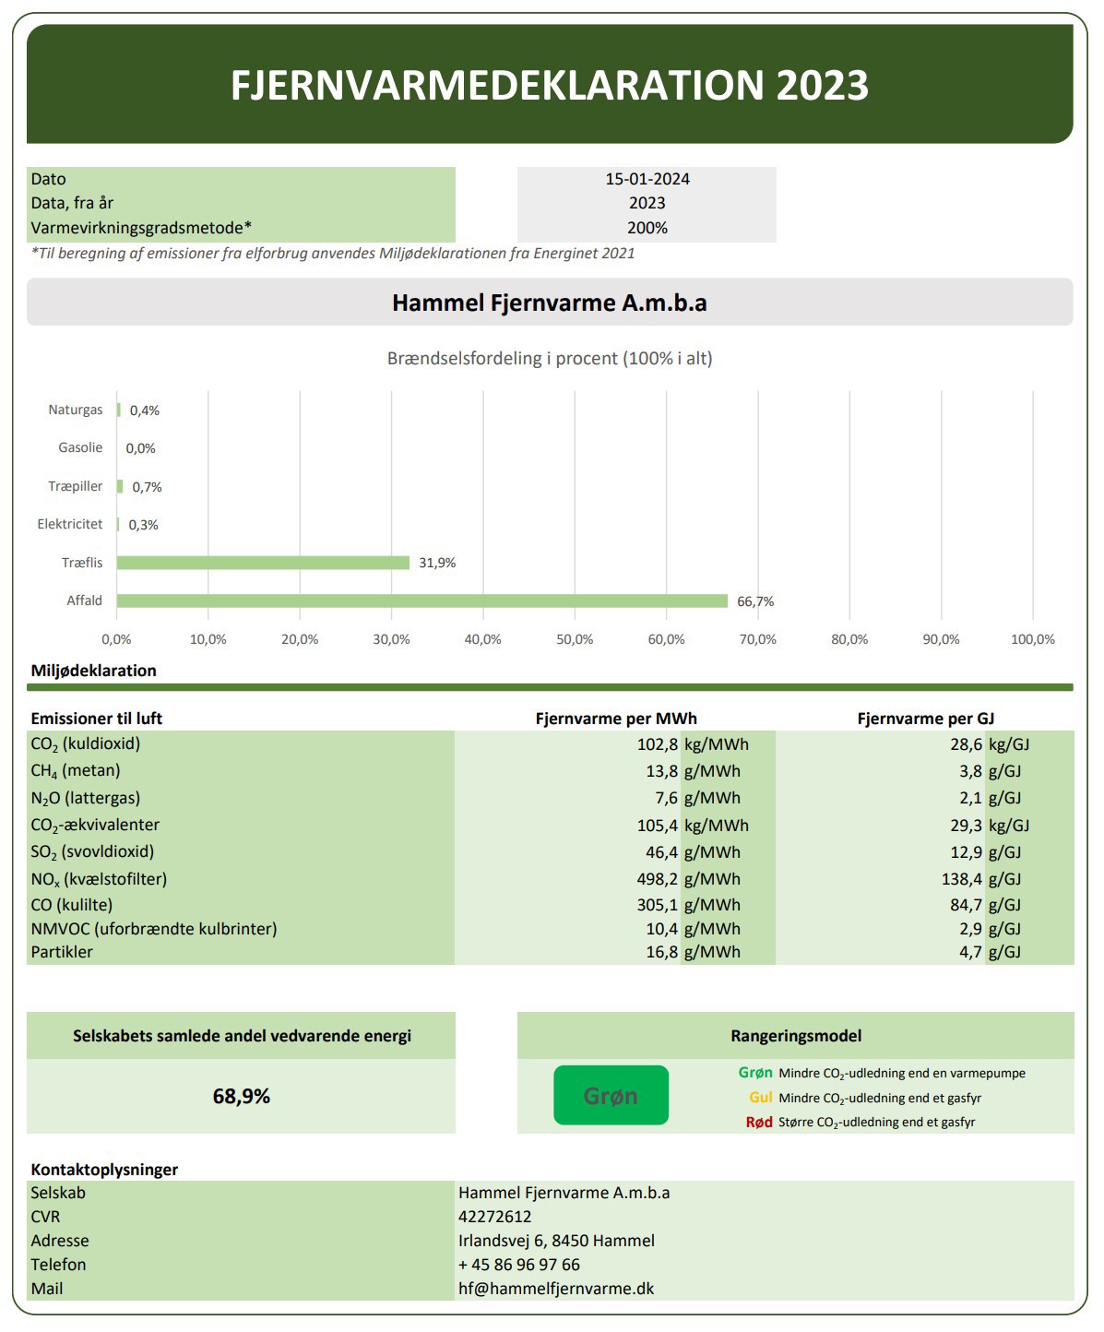Click the "Gasolie" chart category label
The height and width of the screenshot is (1332, 1104).
pyautogui.click(x=80, y=447)
